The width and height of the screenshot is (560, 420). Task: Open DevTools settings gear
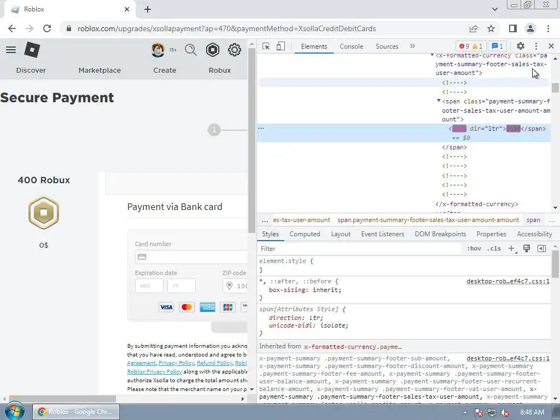[x=521, y=46]
